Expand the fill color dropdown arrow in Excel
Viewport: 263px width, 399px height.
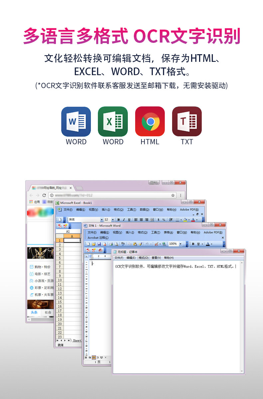(x=188, y=220)
